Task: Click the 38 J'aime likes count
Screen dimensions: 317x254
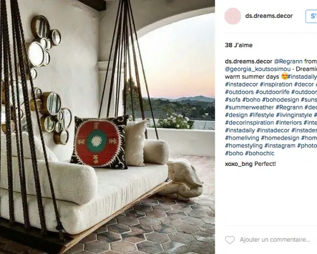Action: click(239, 45)
